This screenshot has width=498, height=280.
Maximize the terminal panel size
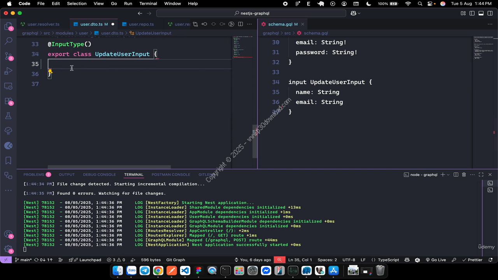[x=481, y=175]
